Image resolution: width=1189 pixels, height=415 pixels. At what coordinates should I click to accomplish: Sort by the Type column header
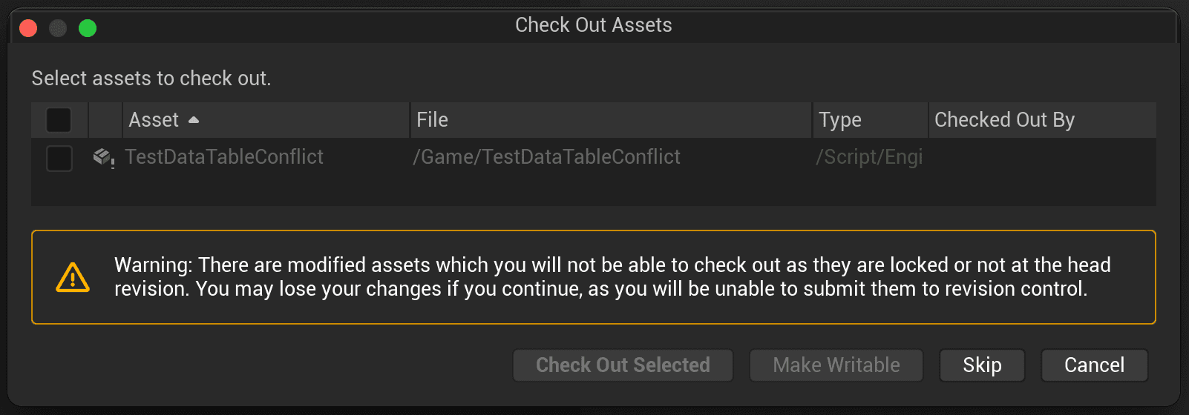pyautogui.click(x=871, y=120)
